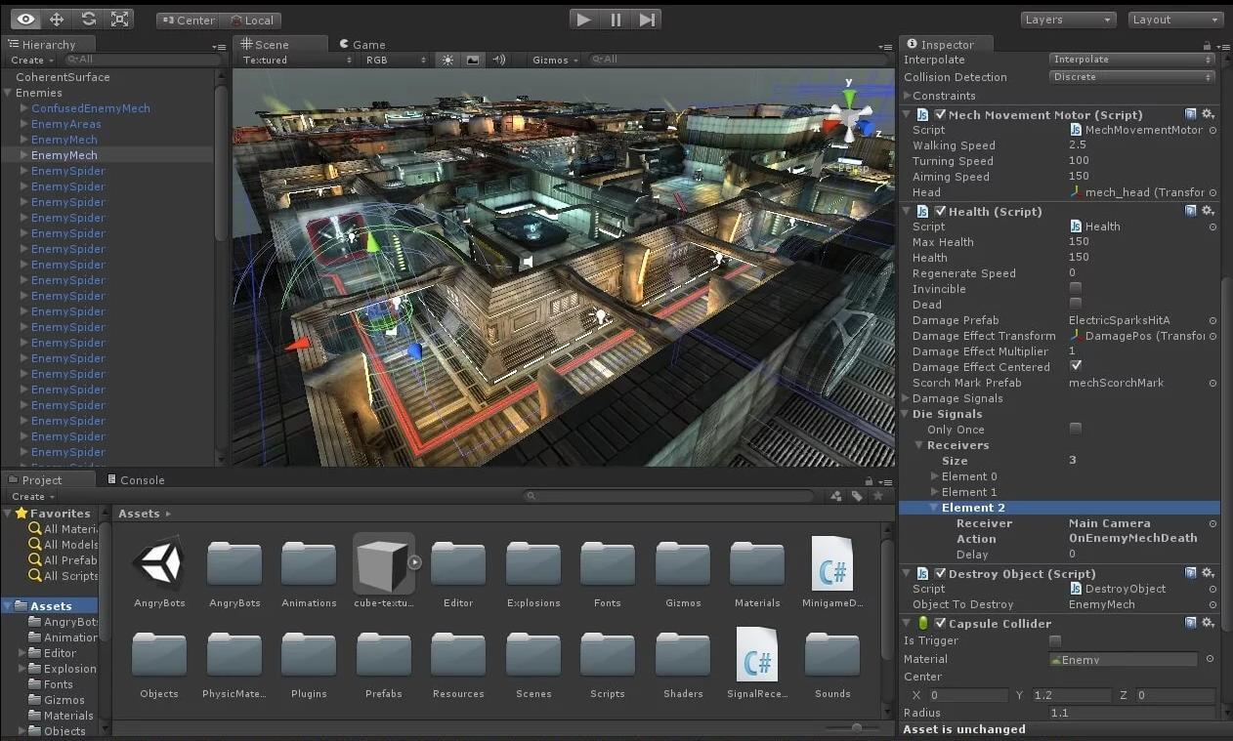Toggle Local coordinate button
This screenshot has height=741, width=1233.
coord(251,20)
